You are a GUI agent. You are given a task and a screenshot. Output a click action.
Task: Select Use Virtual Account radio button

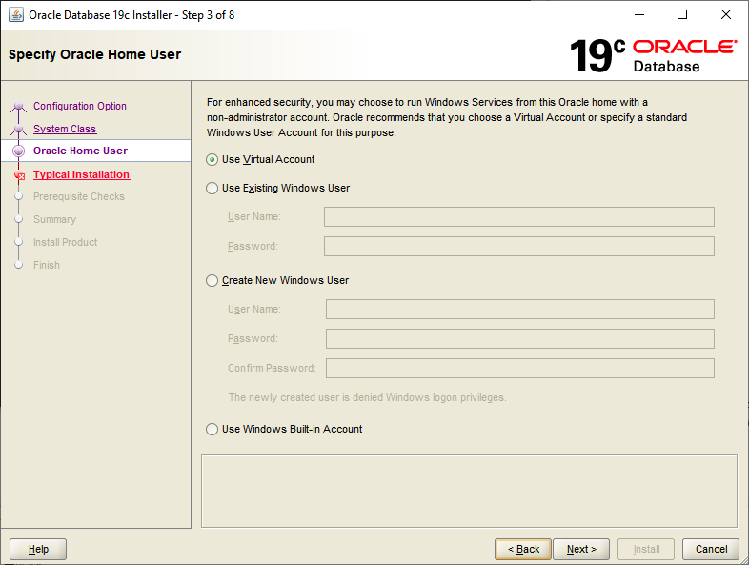click(213, 159)
